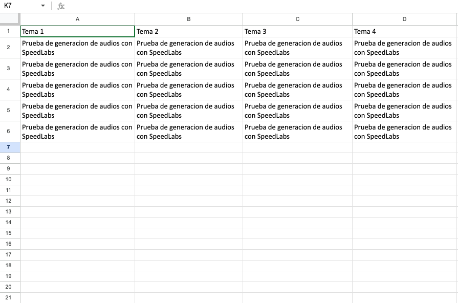The height and width of the screenshot is (303, 458).
Task: Open the Name Box dropdown arrow
Action: pyautogui.click(x=43, y=6)
